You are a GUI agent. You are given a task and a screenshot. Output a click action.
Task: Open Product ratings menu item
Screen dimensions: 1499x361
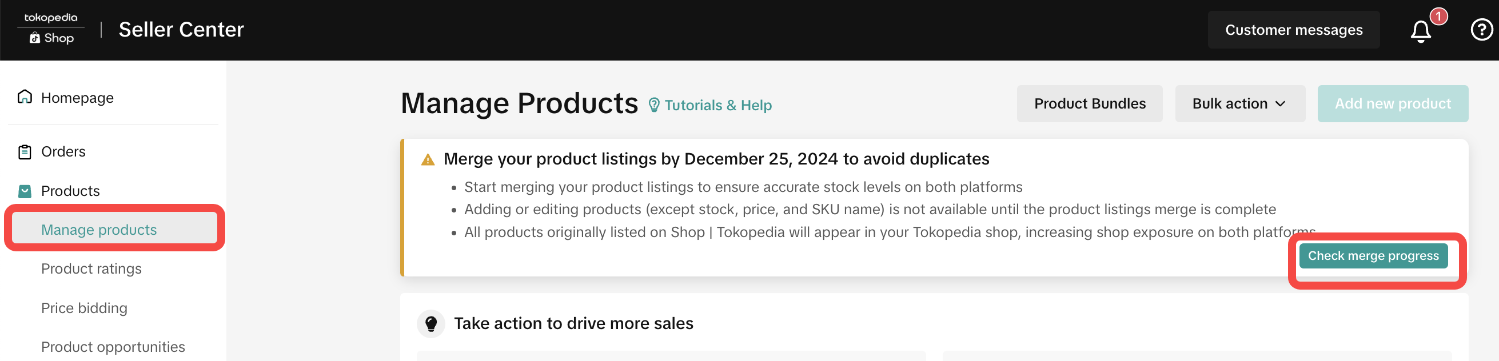pos(91,268)
